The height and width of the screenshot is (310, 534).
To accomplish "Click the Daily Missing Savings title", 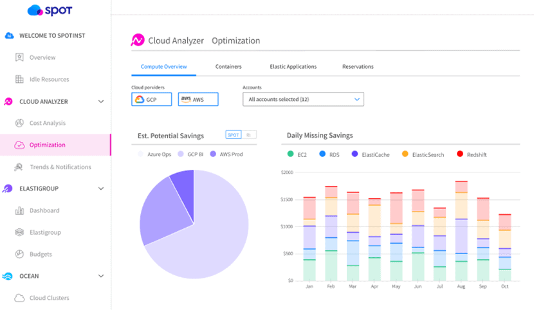I will click(x=320, y=135).
